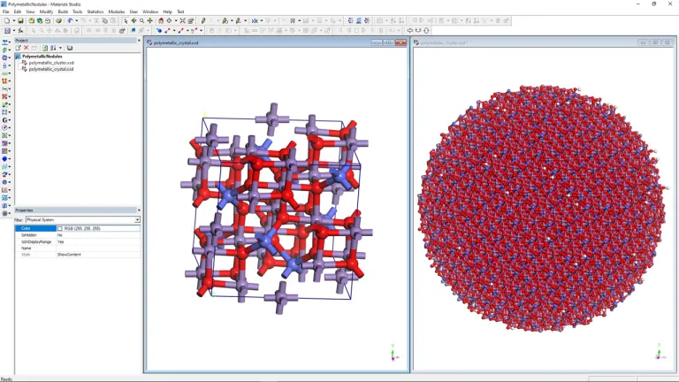Click the Undo arrow icon

click(70, 20)
